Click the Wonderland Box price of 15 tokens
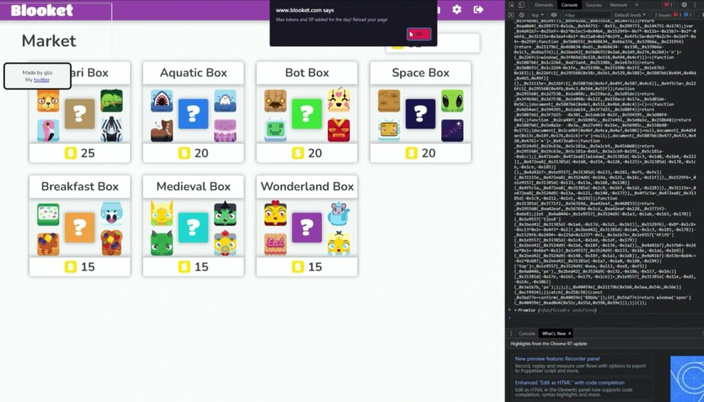The height and width of the screenshot is (402, 704). click(307, 267)
